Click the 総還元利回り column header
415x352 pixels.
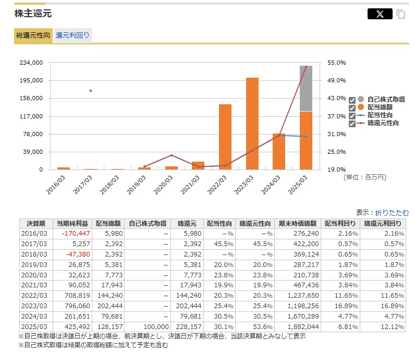[x=383, y=224]
